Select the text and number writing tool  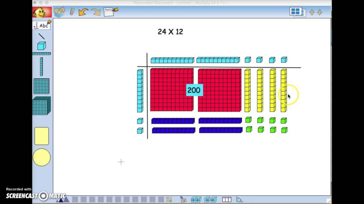tap(42, 25)
